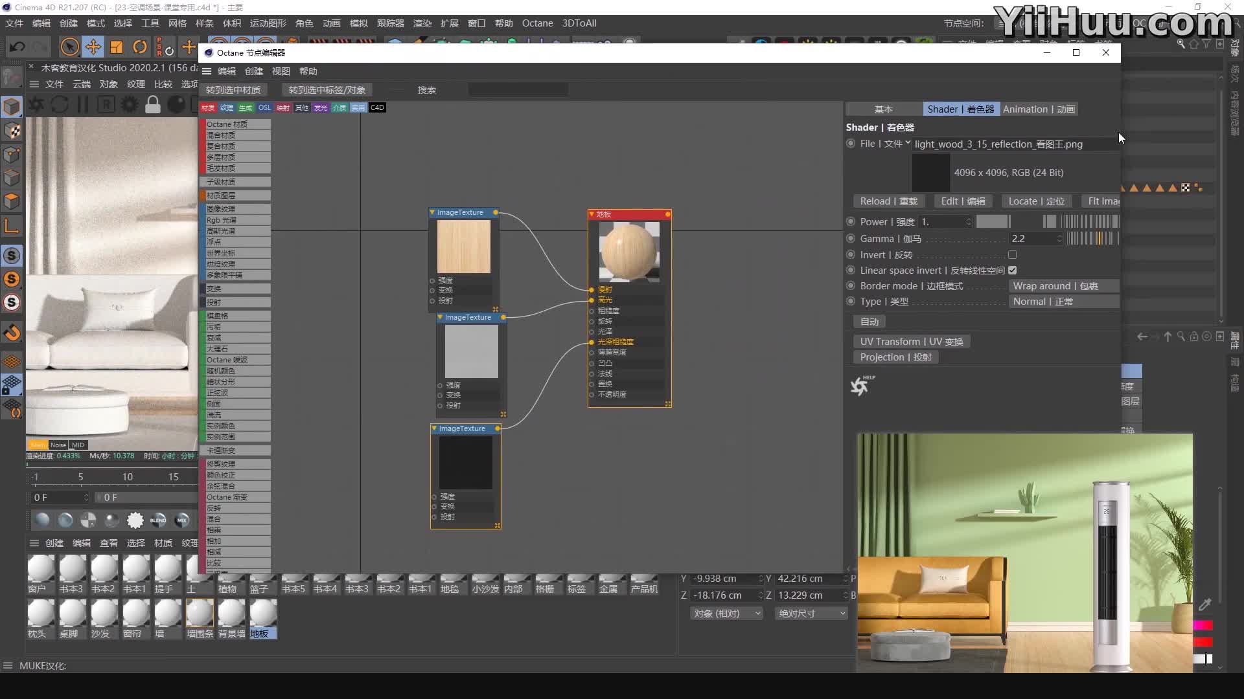Click the back arrow in attribute manager
The width and height of the screenshot is (1244, 699).
[1142, 337]
